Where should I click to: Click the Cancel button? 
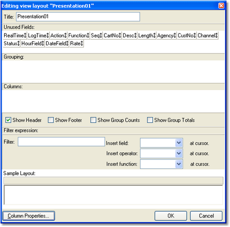pyautogui.click(x=206, y=216)
